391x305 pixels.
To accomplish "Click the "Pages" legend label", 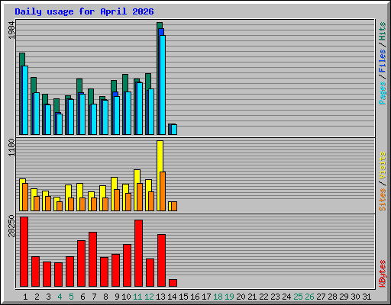I will 382,93.
